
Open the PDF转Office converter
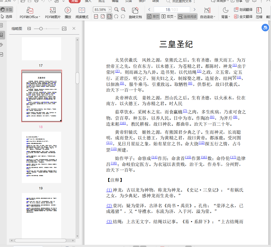[30, 13]
